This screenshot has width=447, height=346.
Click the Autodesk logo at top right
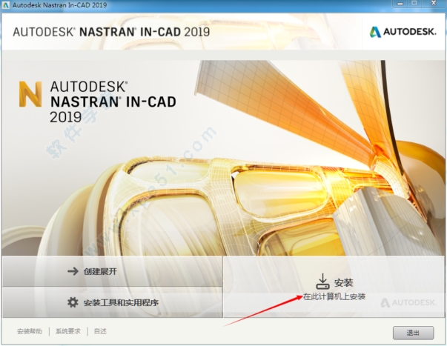[x=403, y=32]
